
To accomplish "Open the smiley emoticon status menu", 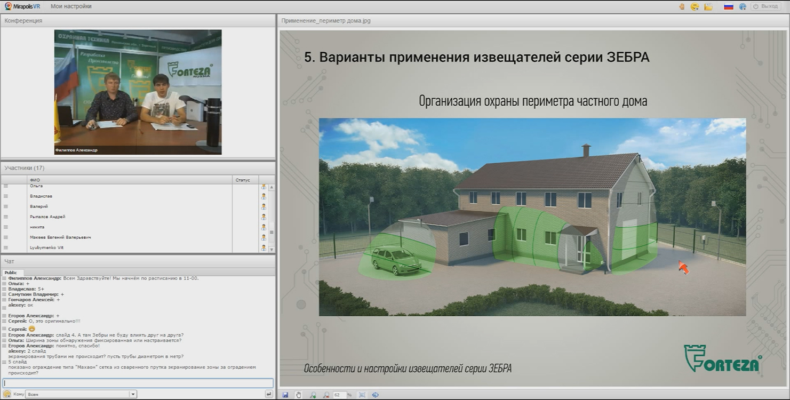I will click(695, 6).
